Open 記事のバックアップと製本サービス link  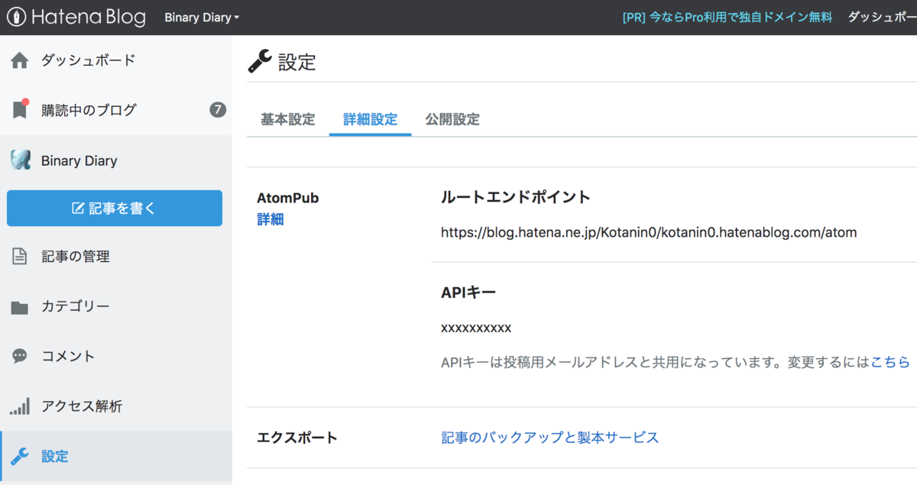pyautogui.click(x=550, y=438)
